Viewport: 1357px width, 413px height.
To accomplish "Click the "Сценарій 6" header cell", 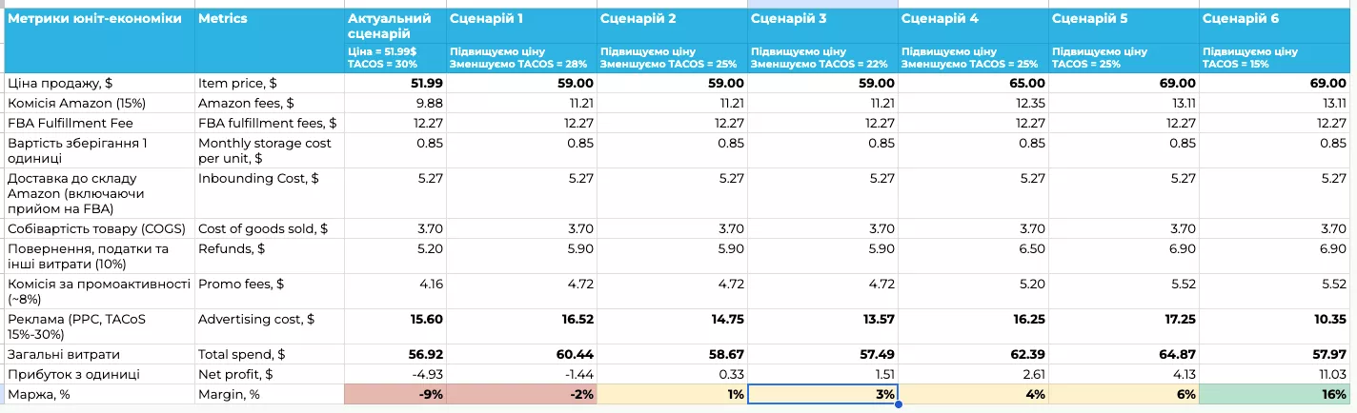I will (x=1275, y=19).
